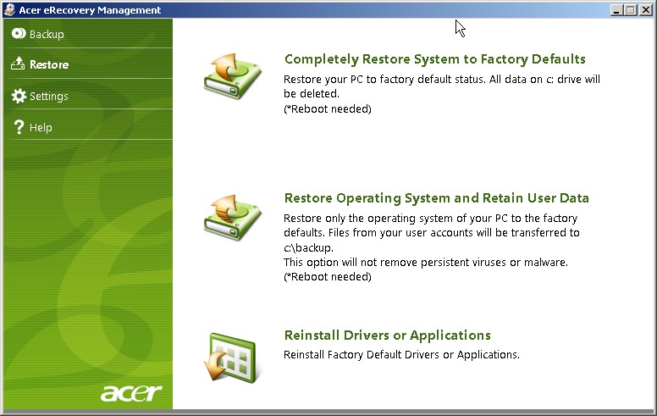This screenshot has height=416, width=657.
Task: Click the Reinstall Drivers calendar-arrow icon
Action: coord(233,358)
